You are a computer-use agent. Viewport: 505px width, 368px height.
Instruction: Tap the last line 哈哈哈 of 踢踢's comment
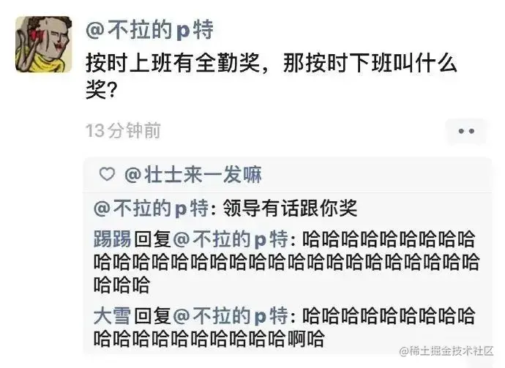click(x=121, y=285)
